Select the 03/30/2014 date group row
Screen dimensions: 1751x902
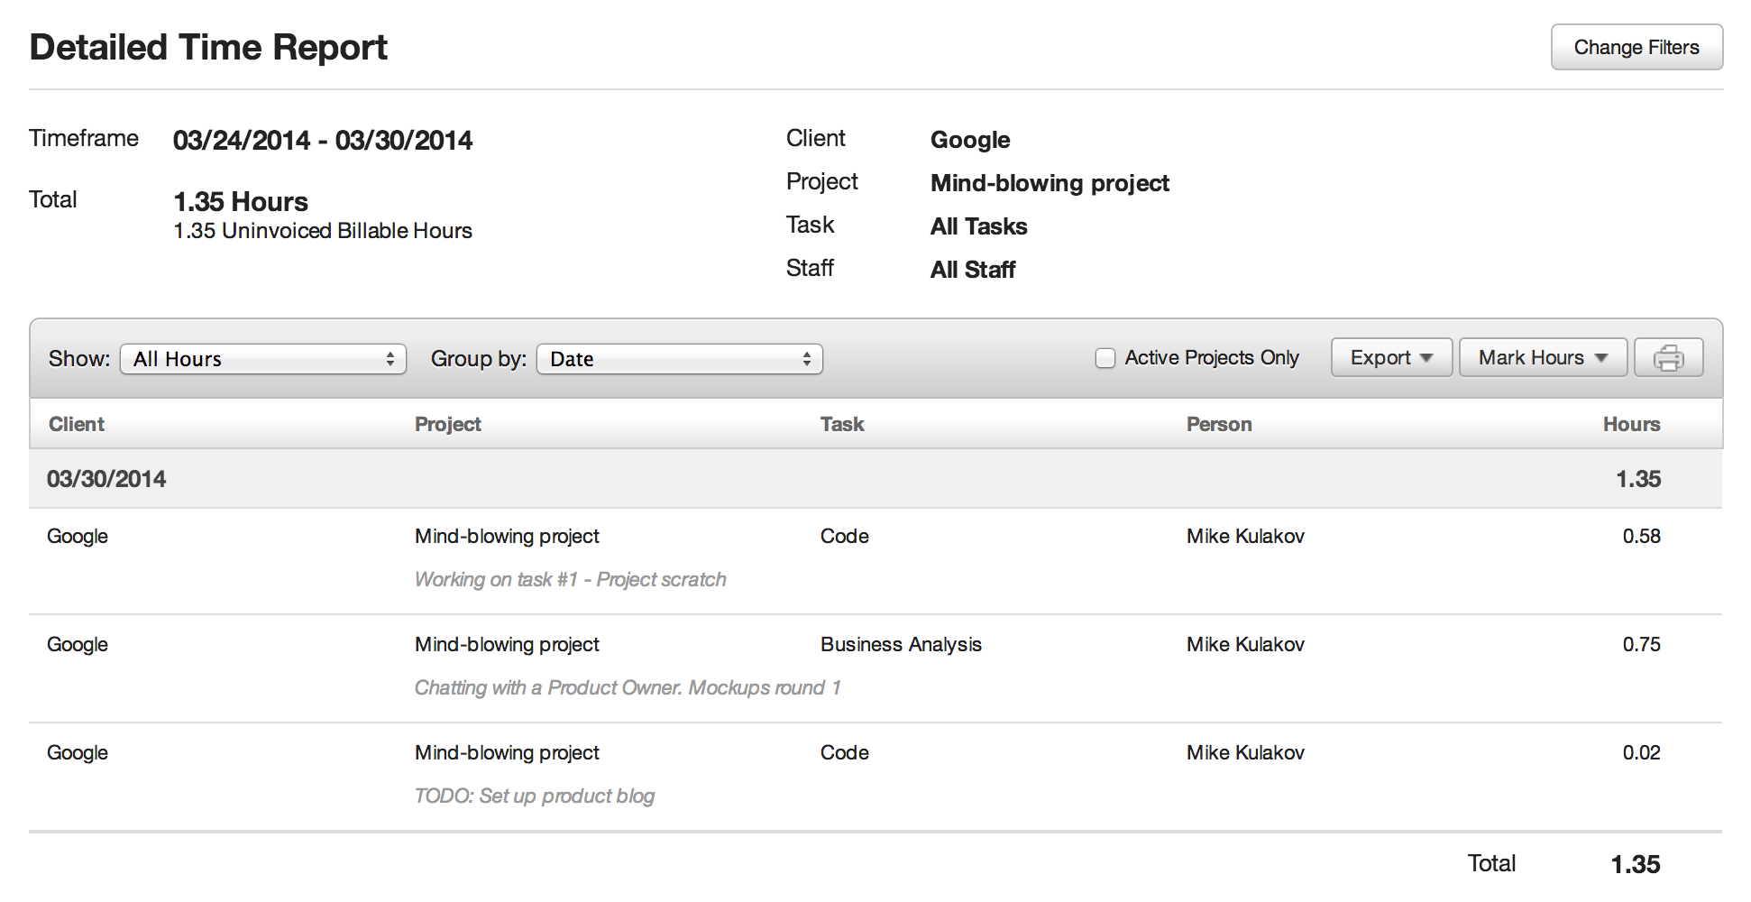coord(875,479)
